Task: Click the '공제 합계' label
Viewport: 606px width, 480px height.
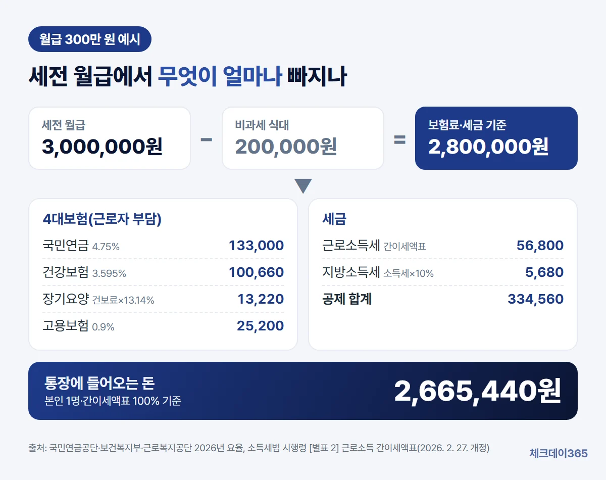Action: 347,300
